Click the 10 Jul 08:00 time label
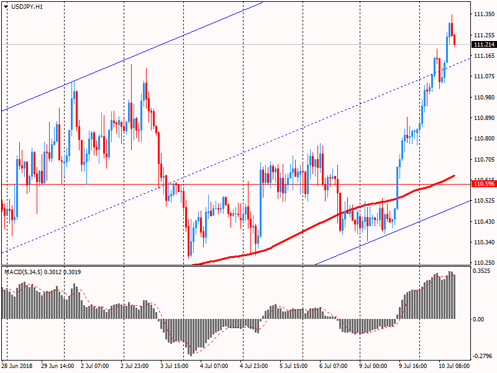Image resolution: width=497 pixels, height=373 pixels. (x=454, y=366)
